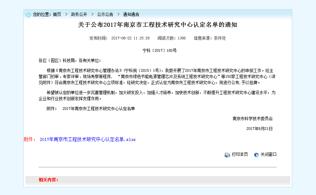Navigate to 公示公告 breadcrumb section
The height and width of the screenshot is (195, 316).
click(x=105, y=14)
